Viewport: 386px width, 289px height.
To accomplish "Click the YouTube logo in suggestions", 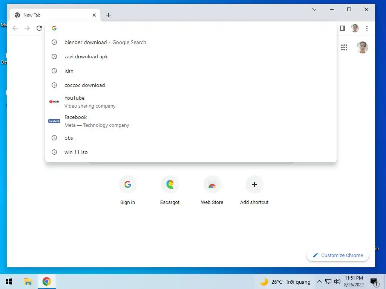I will coord(54,102).
